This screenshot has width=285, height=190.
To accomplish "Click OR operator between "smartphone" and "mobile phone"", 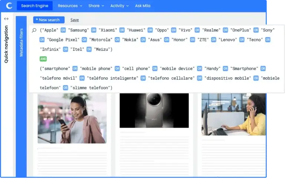I will (75, 69).
